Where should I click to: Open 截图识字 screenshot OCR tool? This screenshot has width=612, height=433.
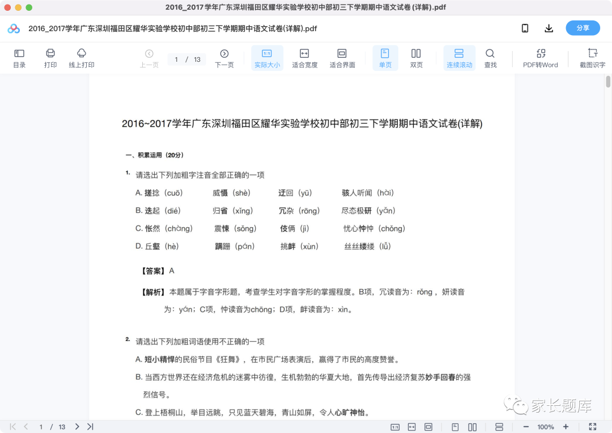(x=593, y=58)
